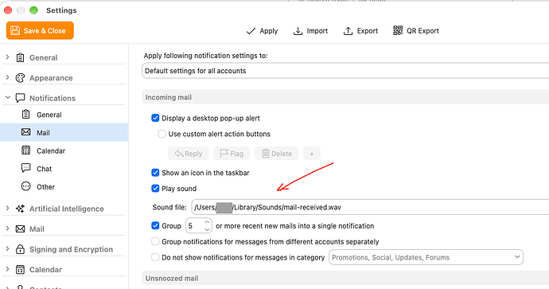Click the QR Export code icon

pyautogui.click(x=398, y=30)
